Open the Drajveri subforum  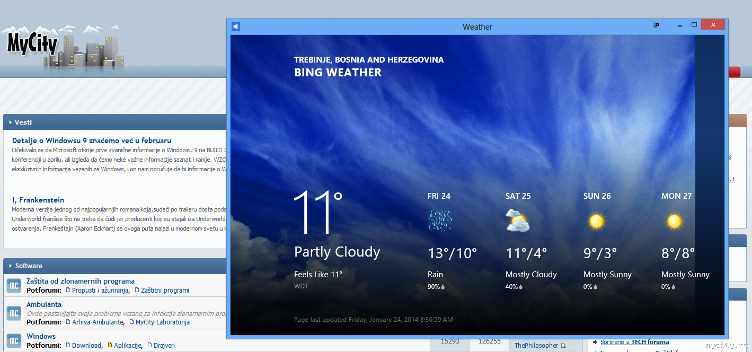[x=164, y=346]
